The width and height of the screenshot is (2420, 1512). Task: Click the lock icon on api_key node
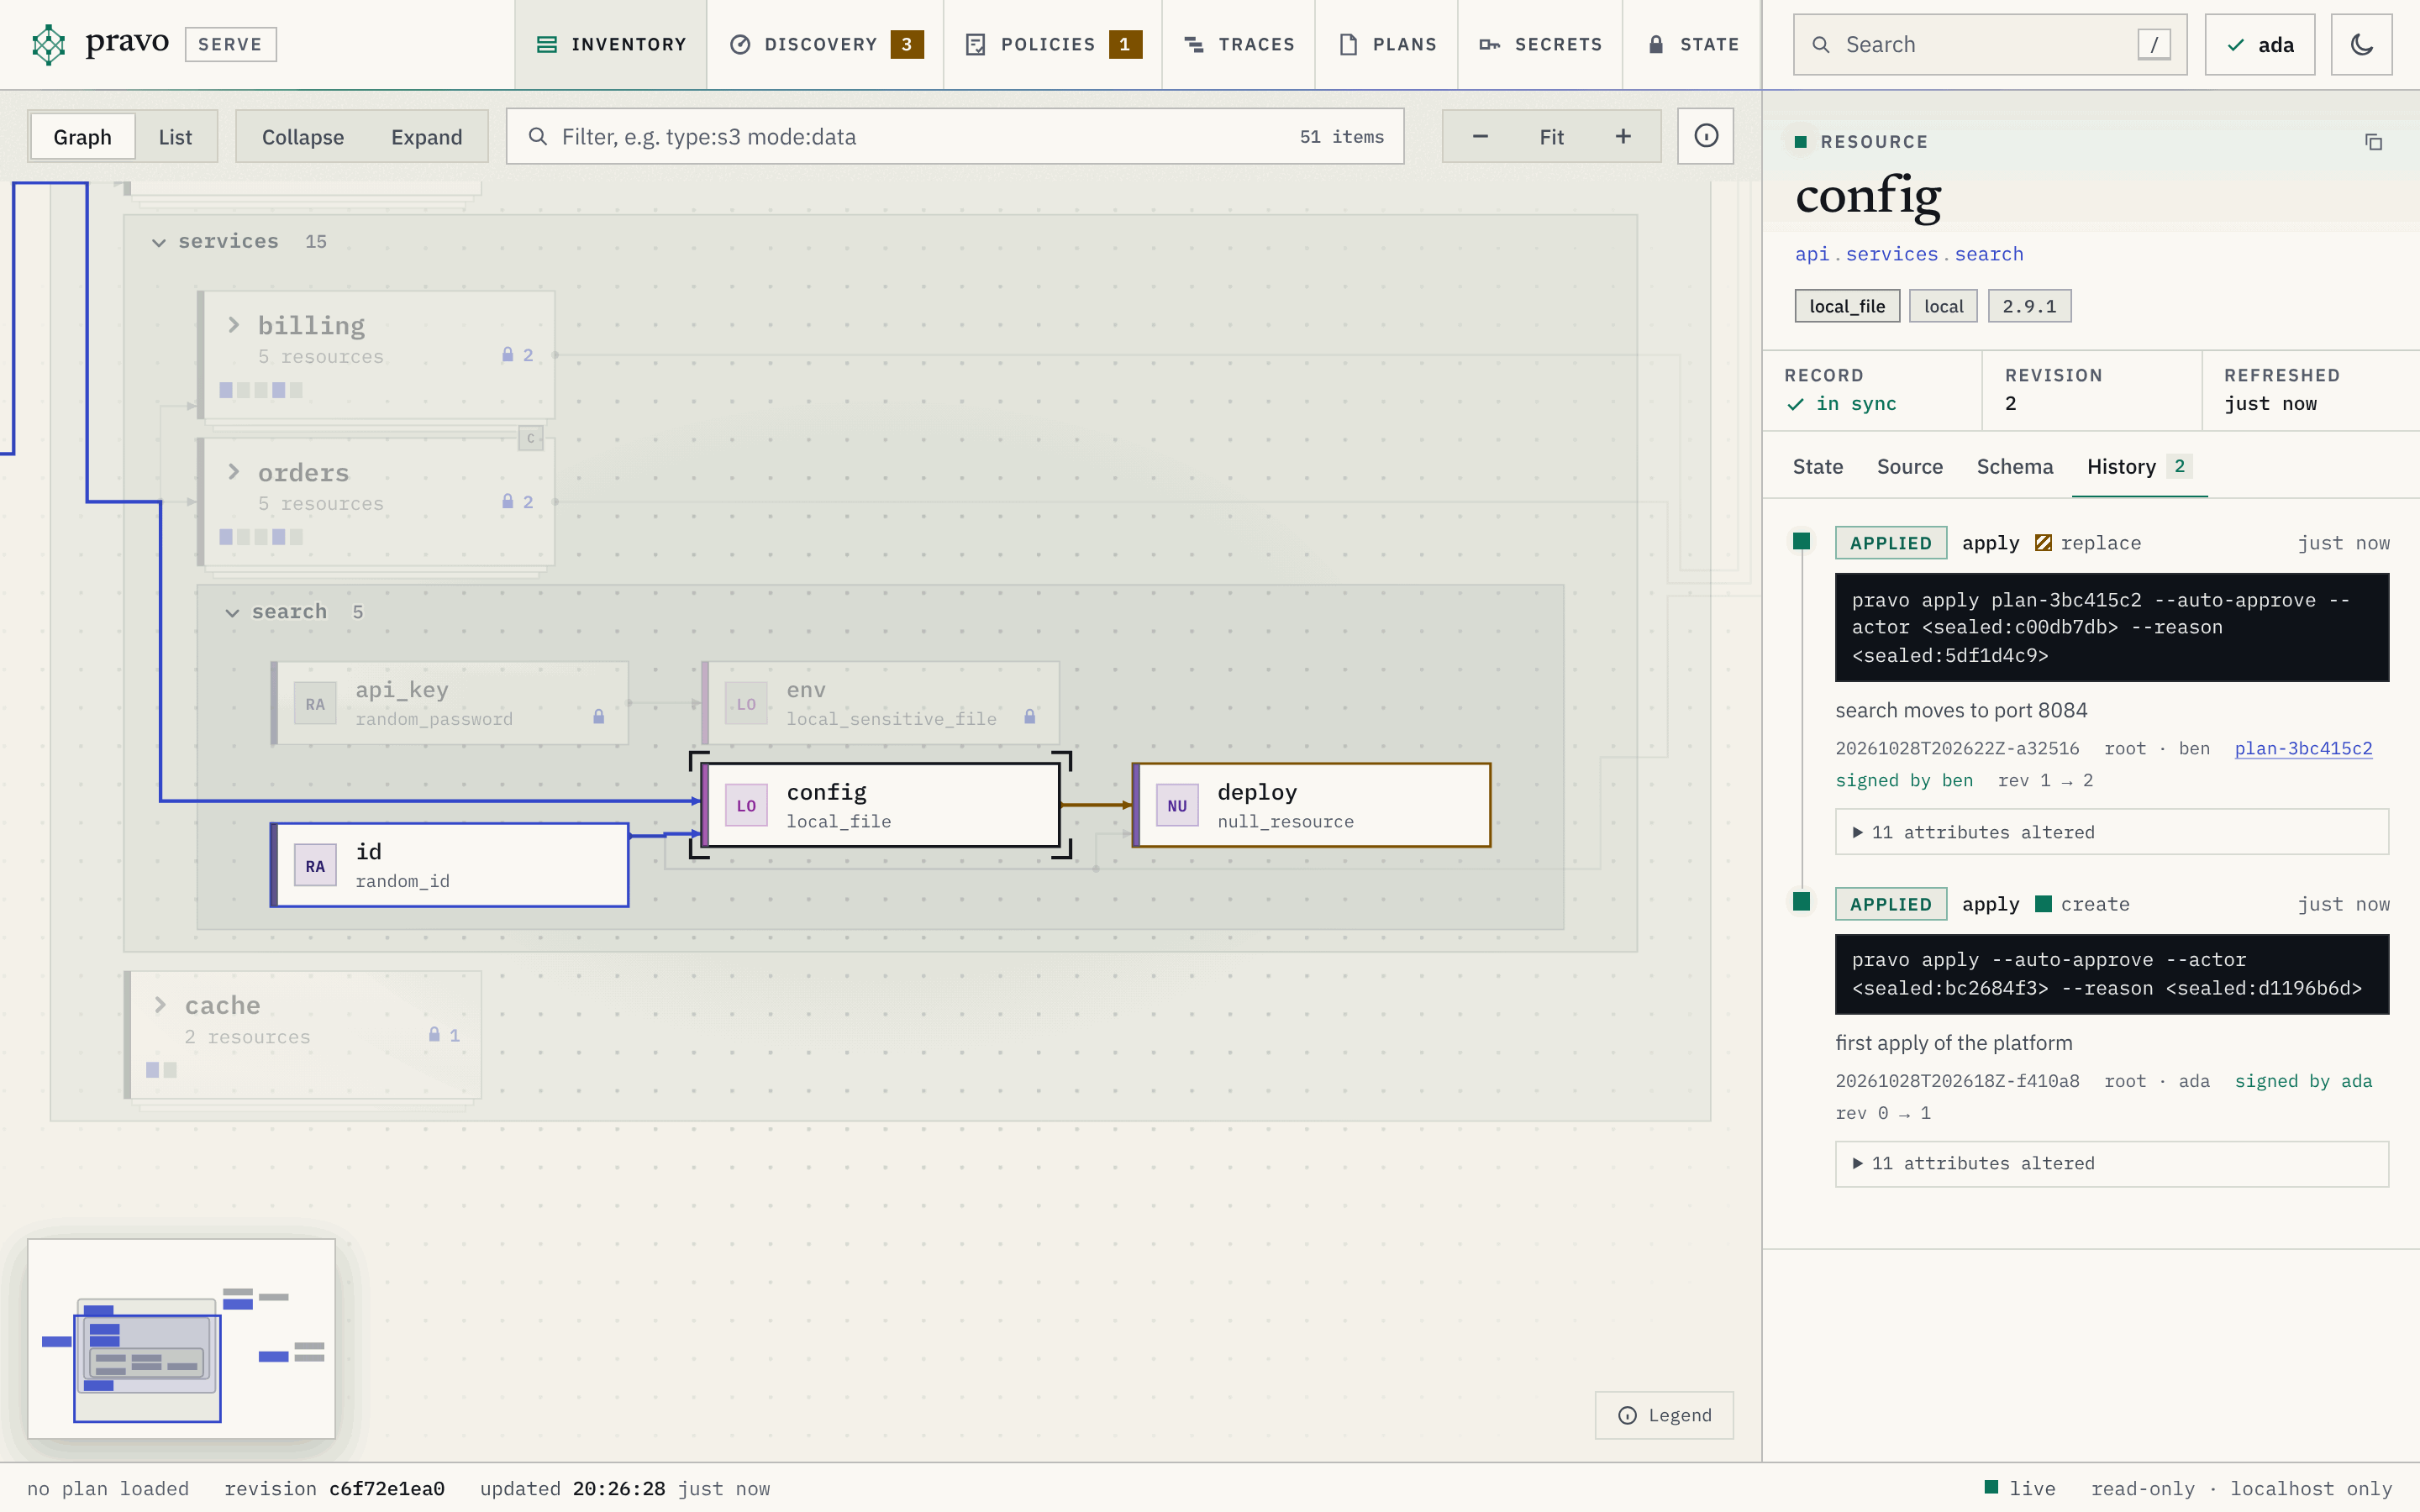(598, 717)
